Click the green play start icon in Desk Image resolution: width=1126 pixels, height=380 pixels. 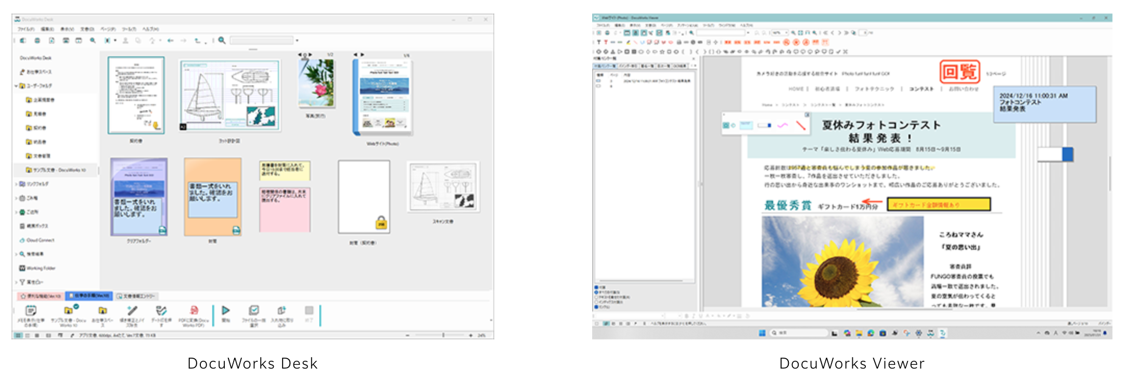tap(226, 310)
